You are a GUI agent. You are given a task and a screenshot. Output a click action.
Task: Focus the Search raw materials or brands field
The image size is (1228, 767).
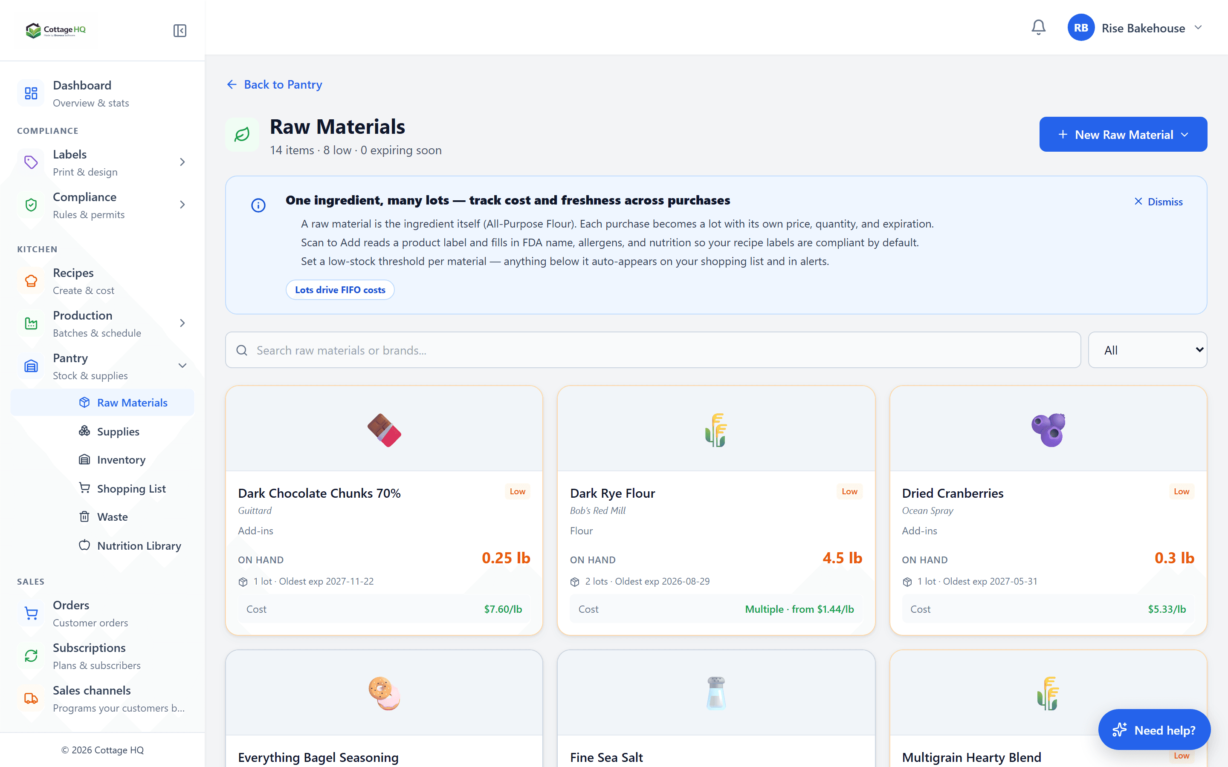[x=653, y=350]
